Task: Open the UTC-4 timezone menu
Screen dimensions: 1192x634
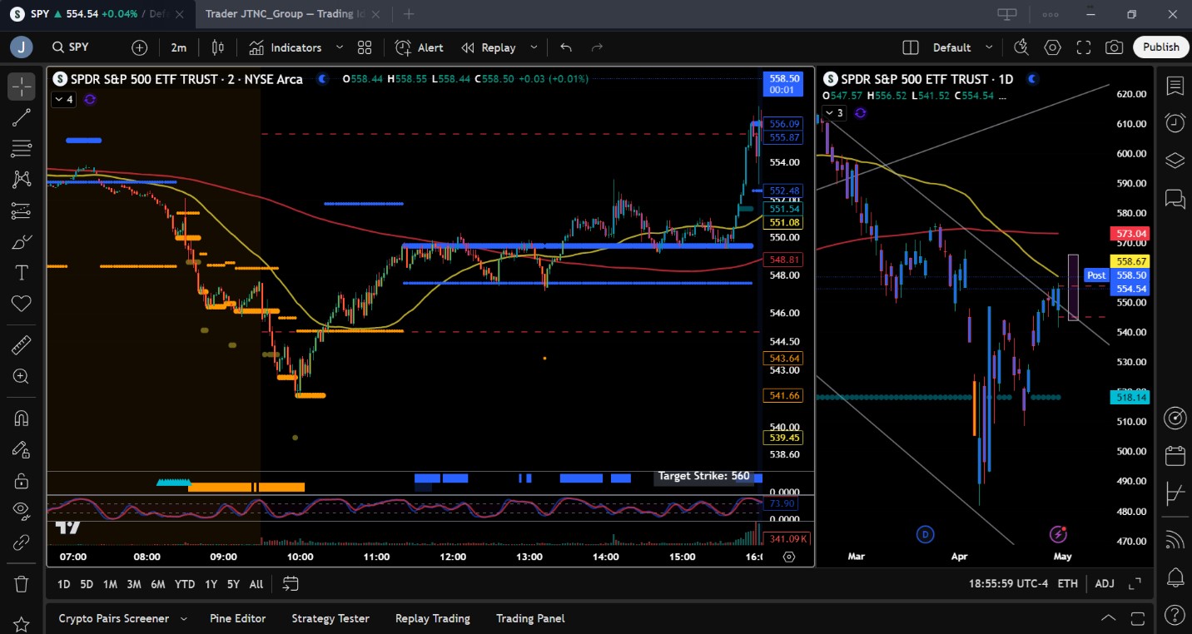Action: pyautogui.click(x=1009, y=584)
